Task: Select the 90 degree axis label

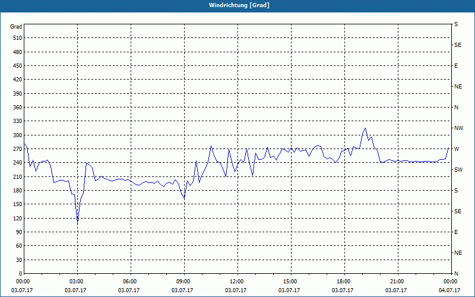Action: pyautogui.click(x=19, y=232)
